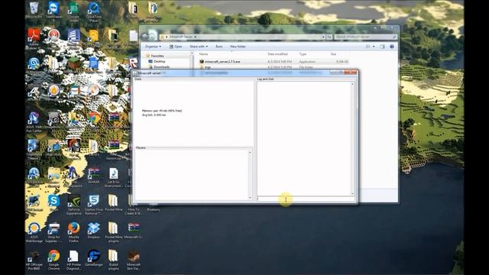Open the view options dropdown arrow
489x275 pixels.
point(374,47)
